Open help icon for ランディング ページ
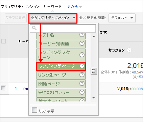The width and height of the screenshot is (143, 122). coord(82,66)
